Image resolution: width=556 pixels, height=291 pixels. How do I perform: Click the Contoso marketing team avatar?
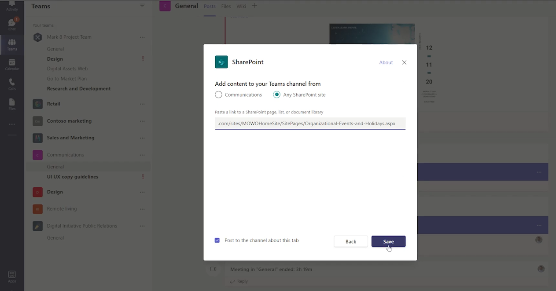(x=38, y=121)
